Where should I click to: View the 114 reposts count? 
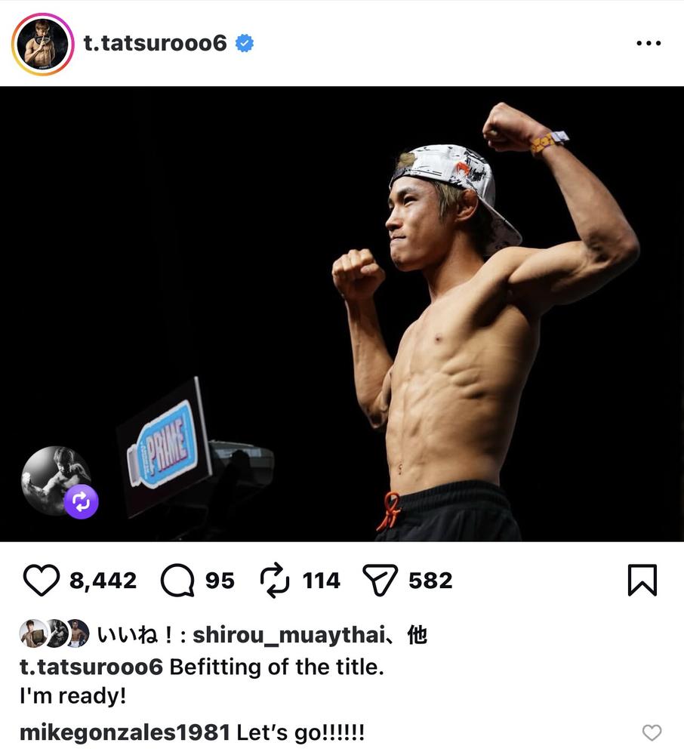coord(322,580)
